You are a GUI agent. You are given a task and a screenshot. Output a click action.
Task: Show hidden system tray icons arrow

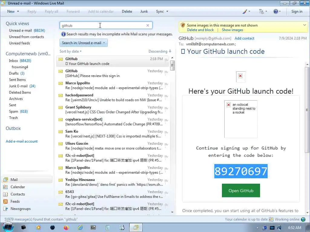257,228
